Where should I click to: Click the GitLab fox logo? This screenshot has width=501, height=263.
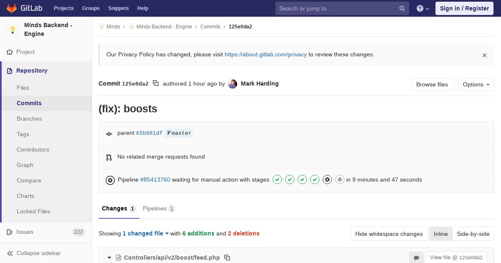(x=11, y=8)
